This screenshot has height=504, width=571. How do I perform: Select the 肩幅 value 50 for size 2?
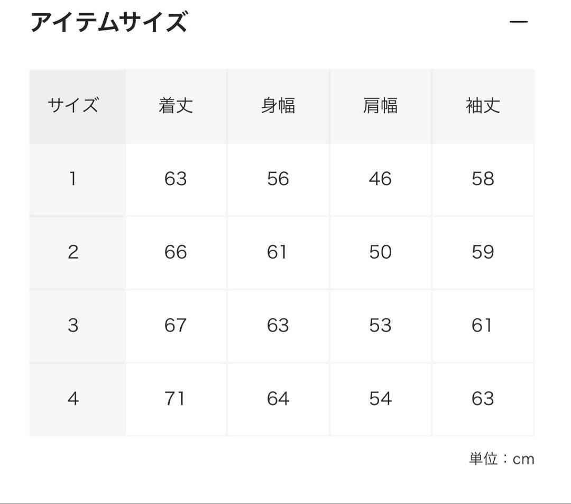tap(380, 252)
